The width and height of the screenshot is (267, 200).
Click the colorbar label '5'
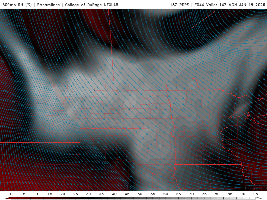pyautogui.click(x=24, y=194)
